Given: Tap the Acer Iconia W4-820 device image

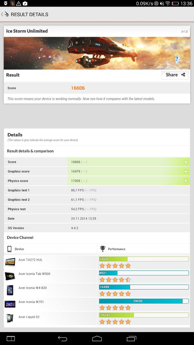Looking at the screenshot, I should click(10, 290).
